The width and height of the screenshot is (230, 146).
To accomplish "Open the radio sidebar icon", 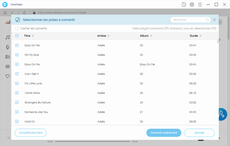I will click(7, 57).
